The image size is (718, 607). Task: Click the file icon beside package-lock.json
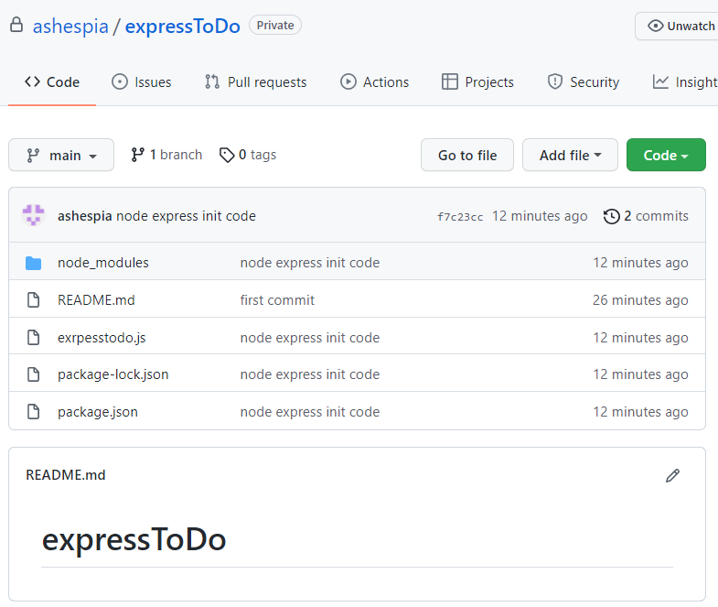(x=34, y=374)
